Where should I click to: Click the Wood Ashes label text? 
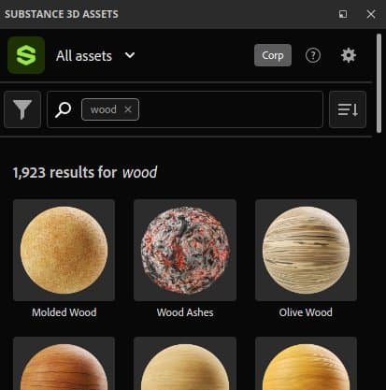coord(185,312)
